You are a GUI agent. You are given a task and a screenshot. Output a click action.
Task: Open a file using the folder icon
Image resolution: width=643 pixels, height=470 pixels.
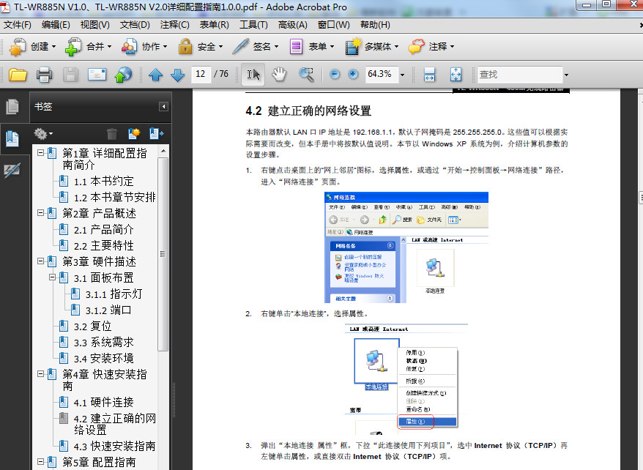pos(17,74)
